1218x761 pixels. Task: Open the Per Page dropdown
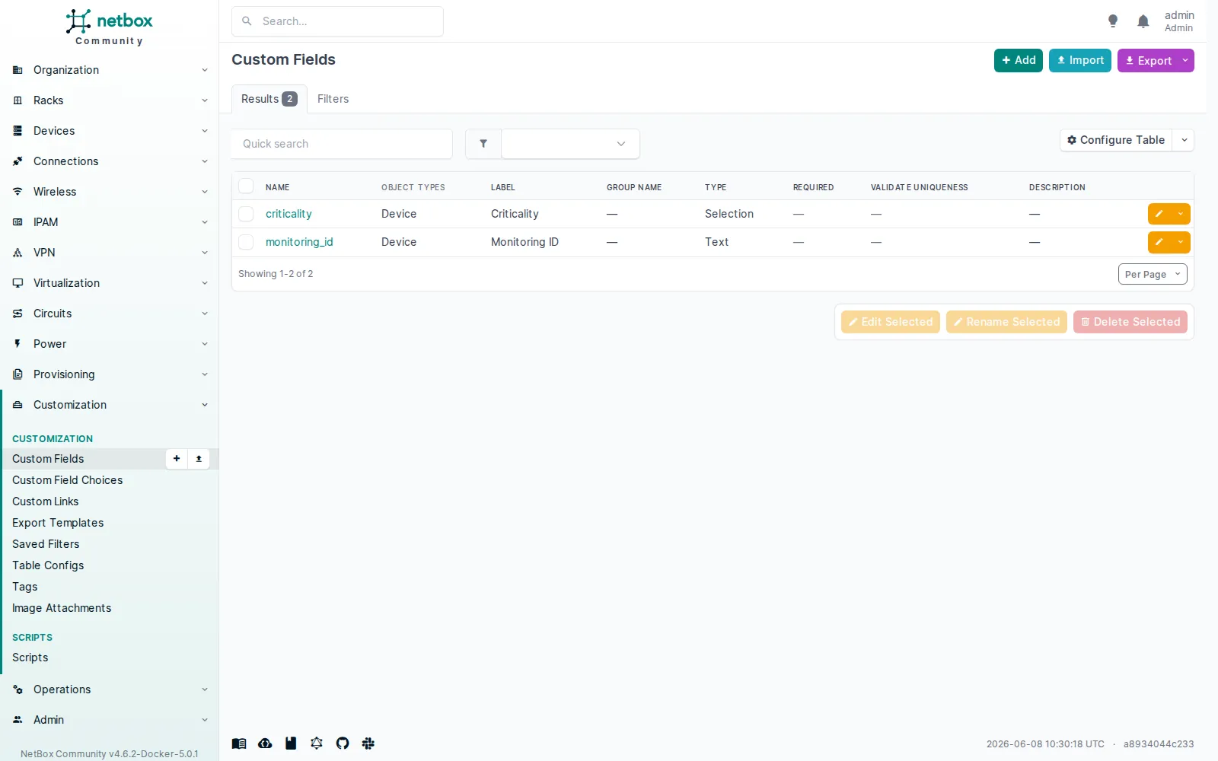coord(1153,274)
